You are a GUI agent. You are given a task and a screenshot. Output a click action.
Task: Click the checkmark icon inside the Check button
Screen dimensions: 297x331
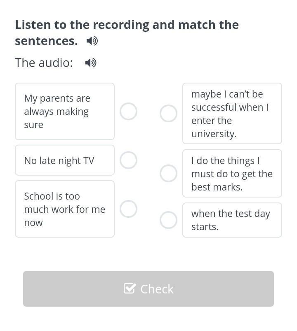click(x=129, y=288)
